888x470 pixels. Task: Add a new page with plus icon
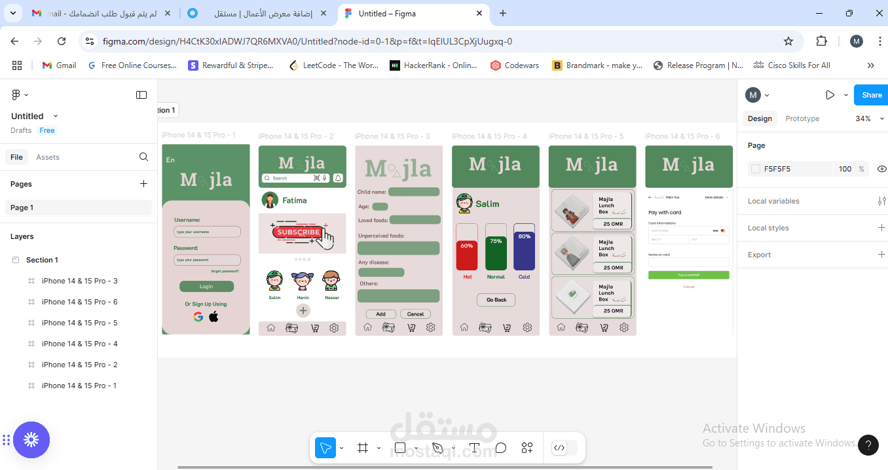click(x=143, y=184)
